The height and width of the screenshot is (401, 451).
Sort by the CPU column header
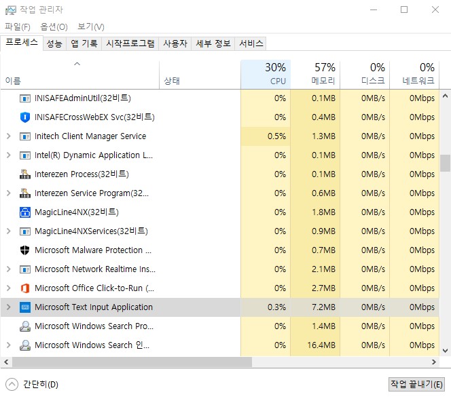(266, 75)
